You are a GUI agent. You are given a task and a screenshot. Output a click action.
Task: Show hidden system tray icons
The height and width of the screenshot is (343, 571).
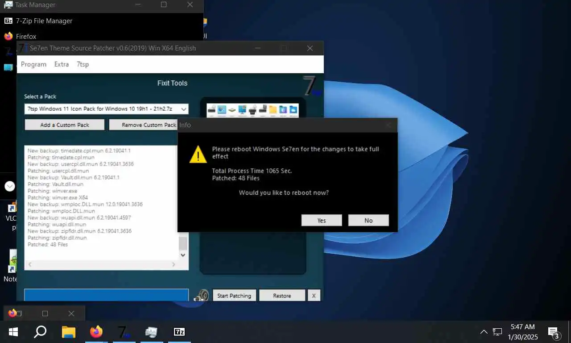tap(484, 332)
